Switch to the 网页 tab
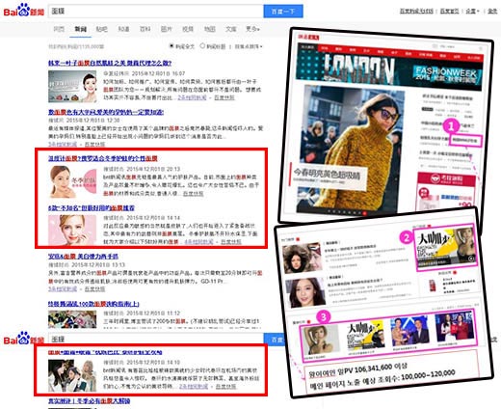This screenshot has height=409, width=501. pyautogui.click(x=59, y=29)
